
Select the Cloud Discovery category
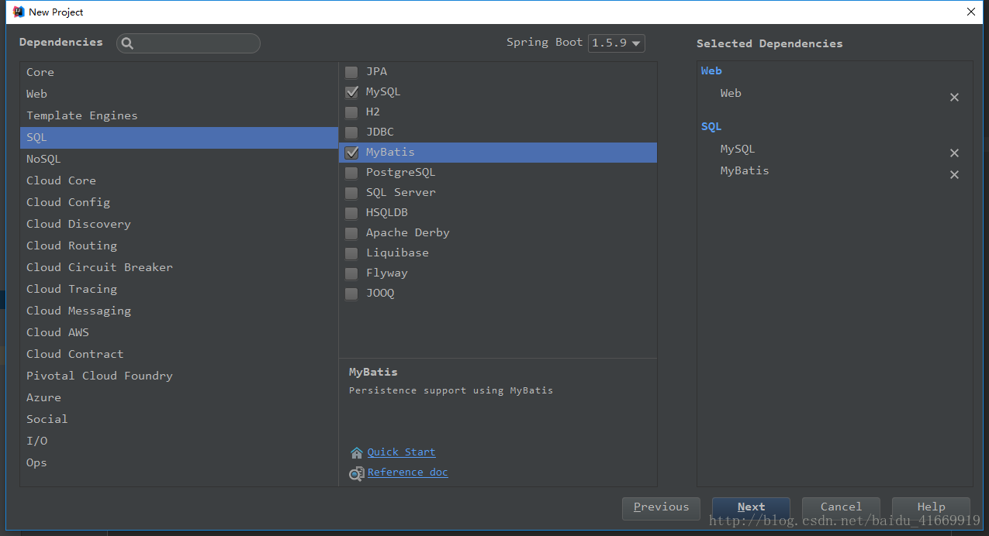tap(179, 224)
